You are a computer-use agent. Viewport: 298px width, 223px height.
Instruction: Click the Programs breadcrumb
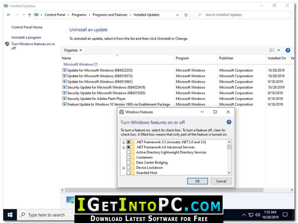[x=79, y=15]
